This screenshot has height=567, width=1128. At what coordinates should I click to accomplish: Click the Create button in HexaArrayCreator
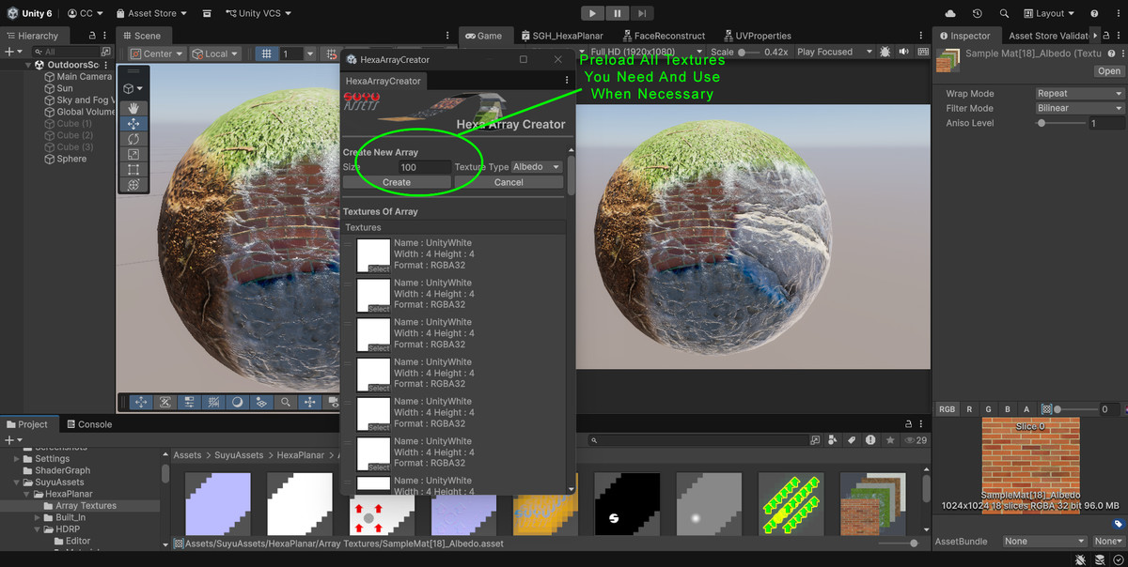pyautogui.click(x=397, y=182)
